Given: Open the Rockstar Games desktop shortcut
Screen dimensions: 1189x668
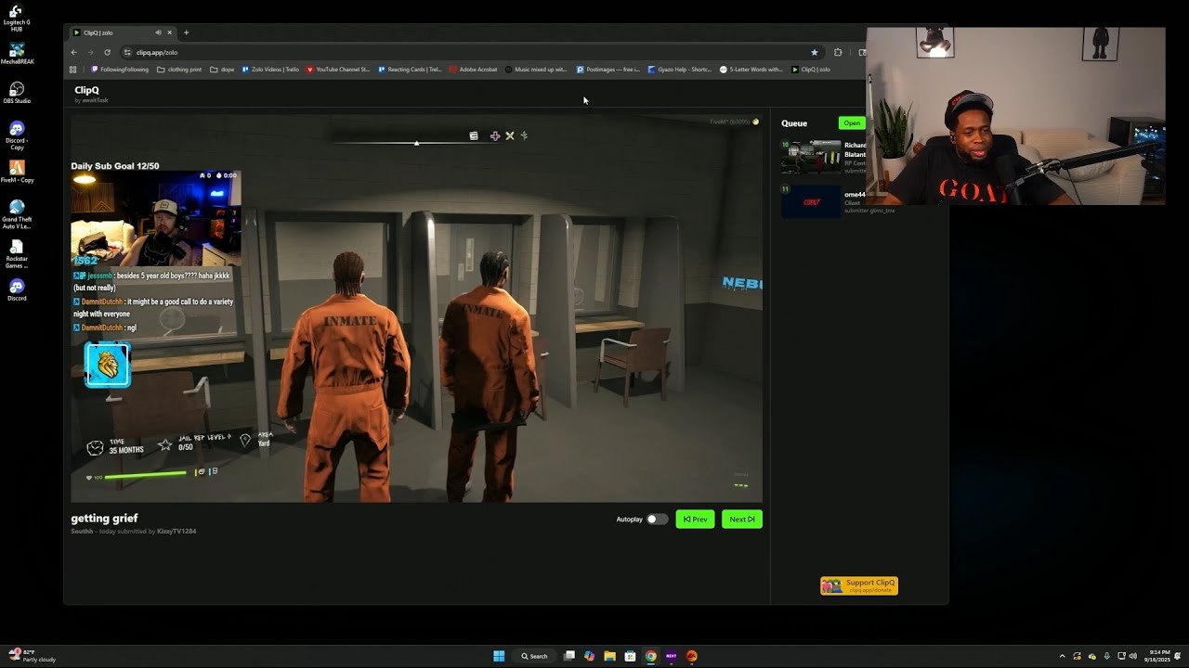Looking at the screenshot, I should coord(16,254).
